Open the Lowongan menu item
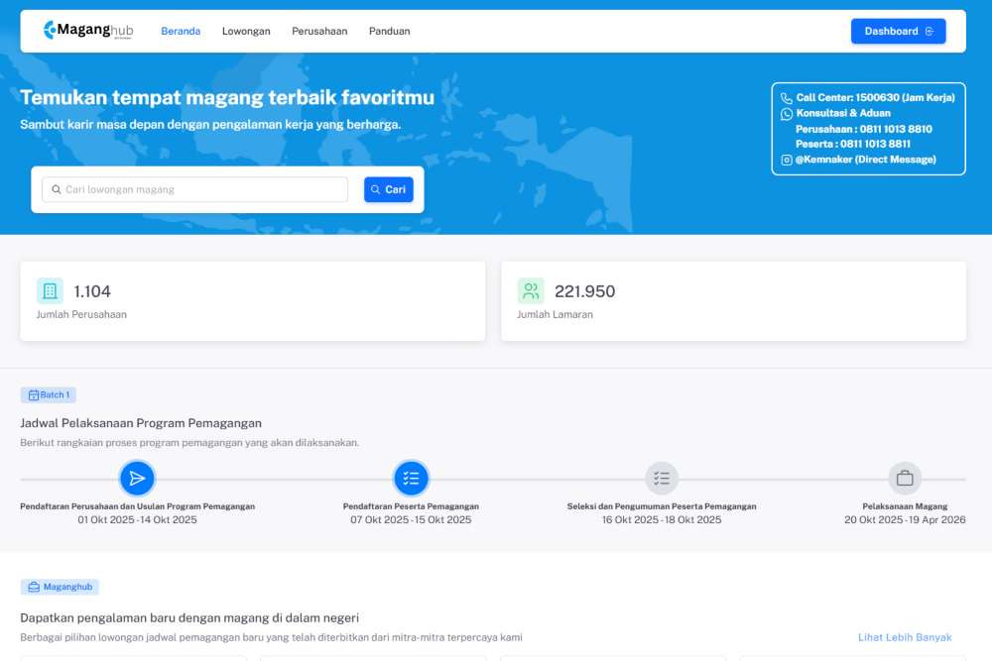The height and width of the screenshot is (661, 992). click(x=246, y=31)
